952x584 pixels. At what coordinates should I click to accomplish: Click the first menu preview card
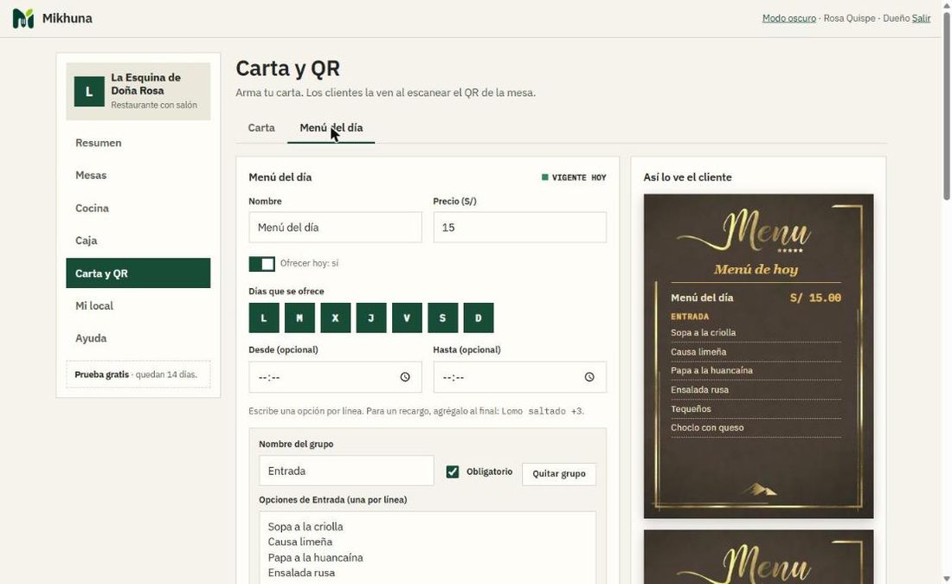coord(758,356)
